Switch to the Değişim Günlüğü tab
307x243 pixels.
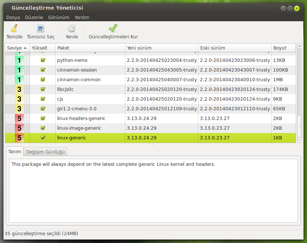pyautogui.click(x=46, y=152)
